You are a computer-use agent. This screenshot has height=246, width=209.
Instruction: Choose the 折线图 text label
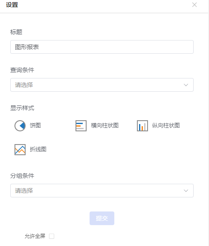pyautogui.click(x=38, y=149)
